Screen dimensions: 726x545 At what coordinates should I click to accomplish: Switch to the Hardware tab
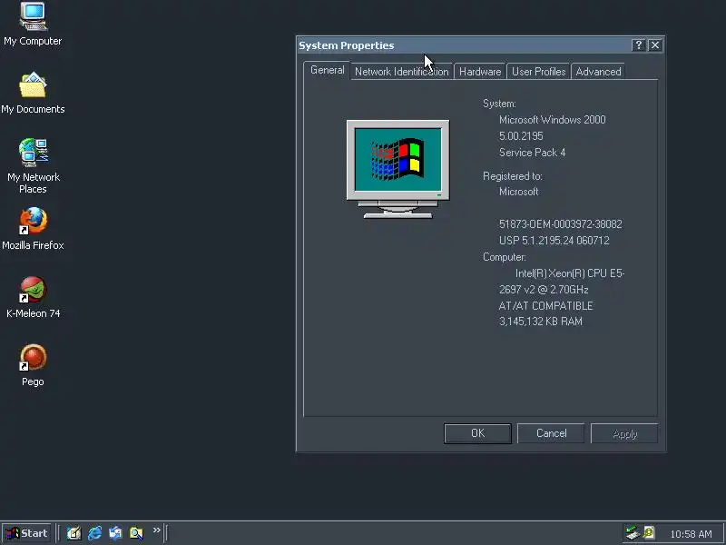[480, 72]
